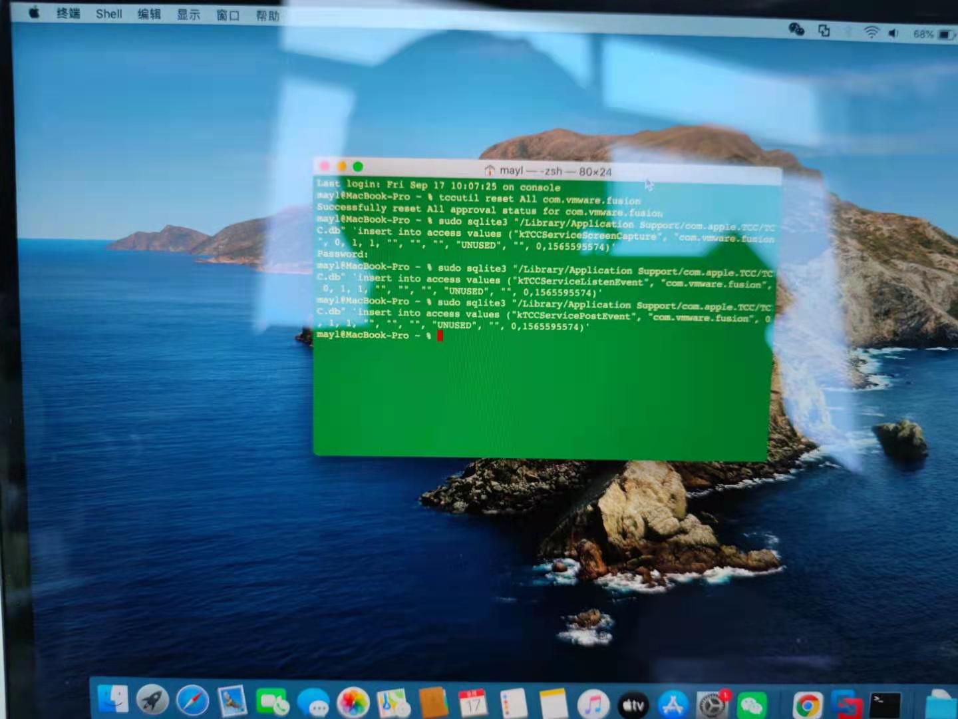Click the "Last login: Fri Sep 17" line

pyautogui.click(x=438, y=186)
